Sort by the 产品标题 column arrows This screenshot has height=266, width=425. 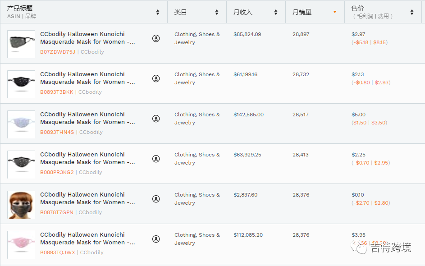158,12
